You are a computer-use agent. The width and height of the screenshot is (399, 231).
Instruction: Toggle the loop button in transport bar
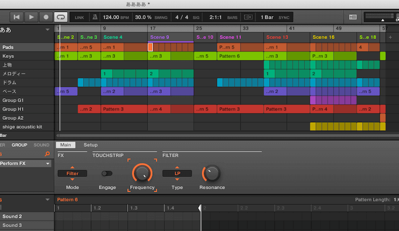60,17
